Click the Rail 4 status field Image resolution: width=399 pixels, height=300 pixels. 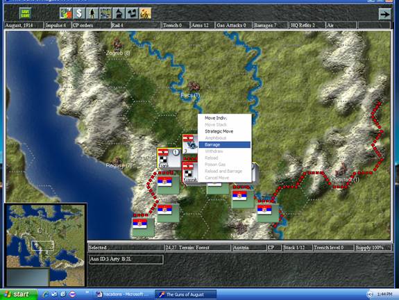pyautogui.click(x=136, y=26)
